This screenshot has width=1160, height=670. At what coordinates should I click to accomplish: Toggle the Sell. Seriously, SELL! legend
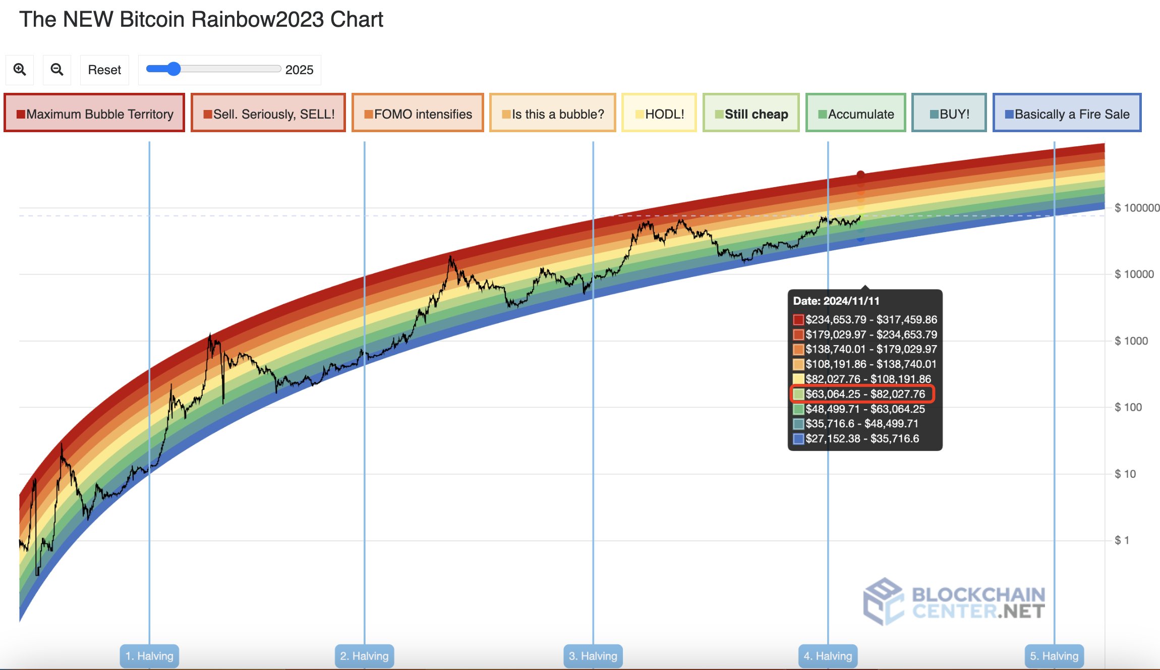[x=268, y=114]
